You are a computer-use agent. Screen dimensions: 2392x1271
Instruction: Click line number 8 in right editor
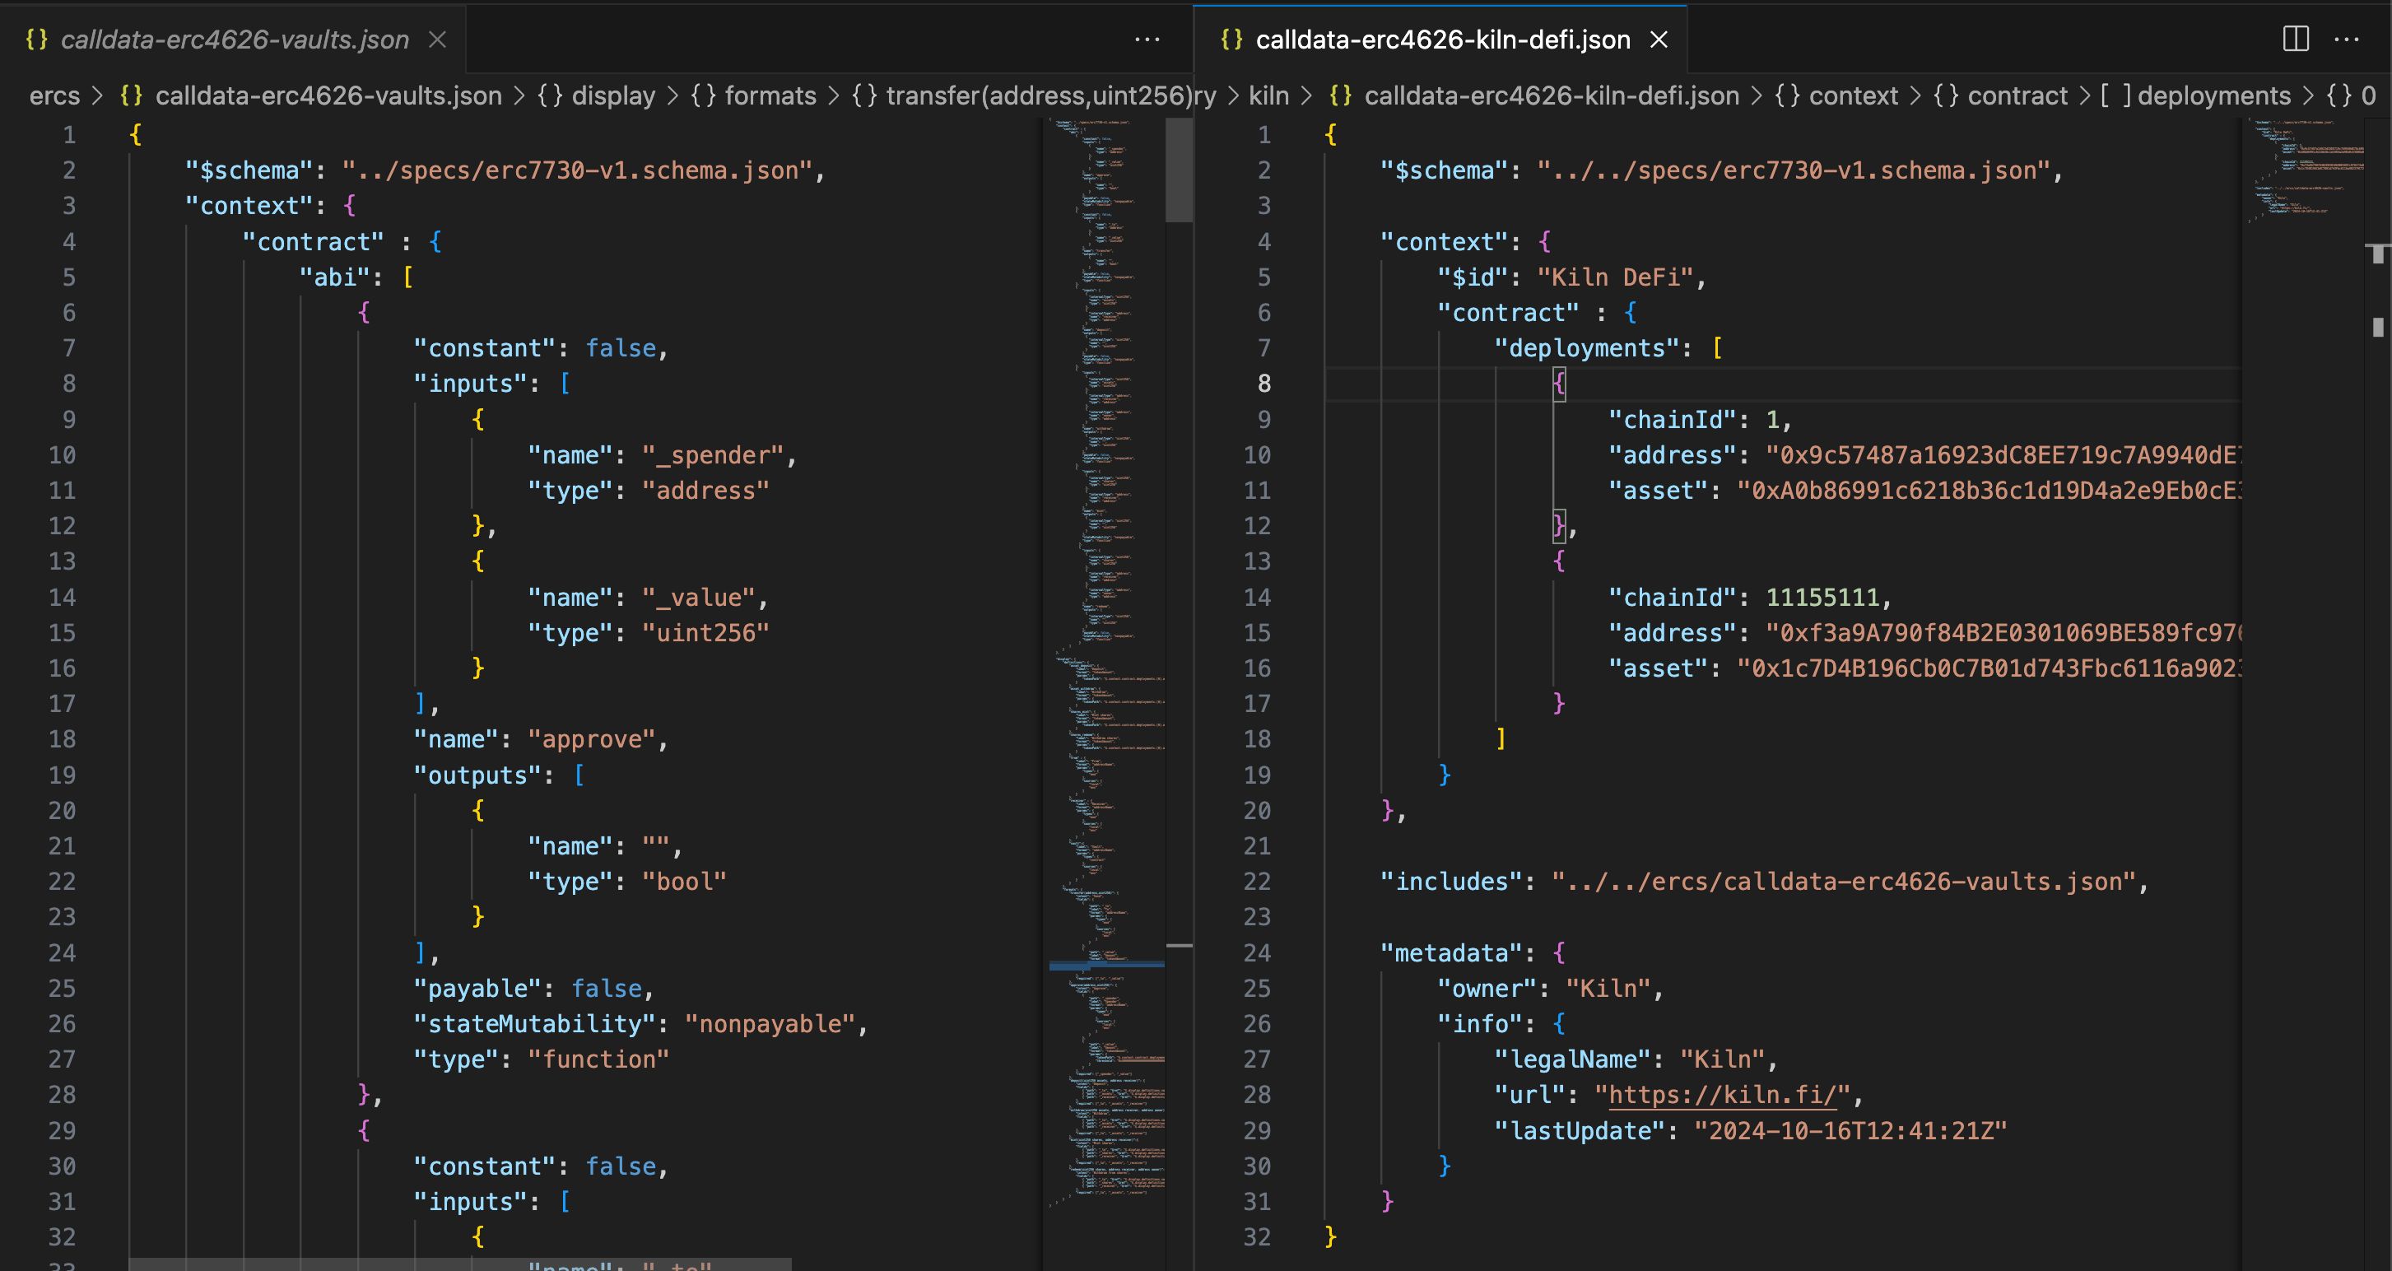pyautogui.click(x=1263, y=384)
